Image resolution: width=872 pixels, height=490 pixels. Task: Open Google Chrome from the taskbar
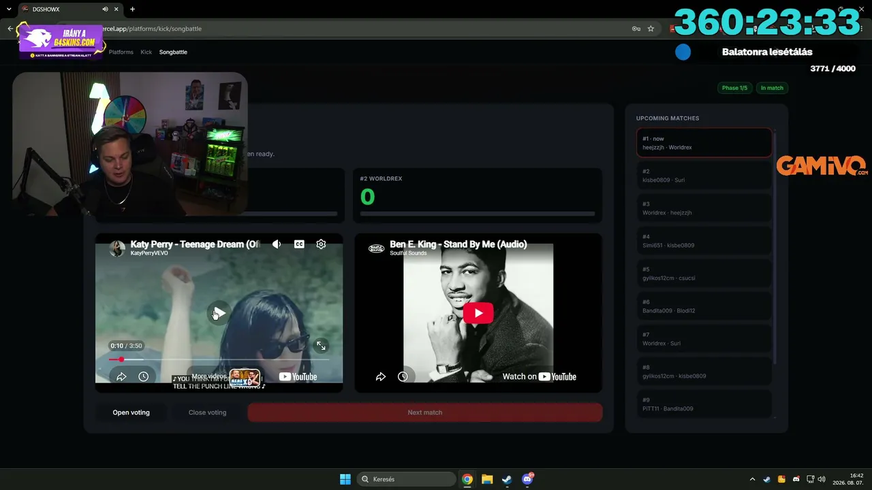click(467, 479)
